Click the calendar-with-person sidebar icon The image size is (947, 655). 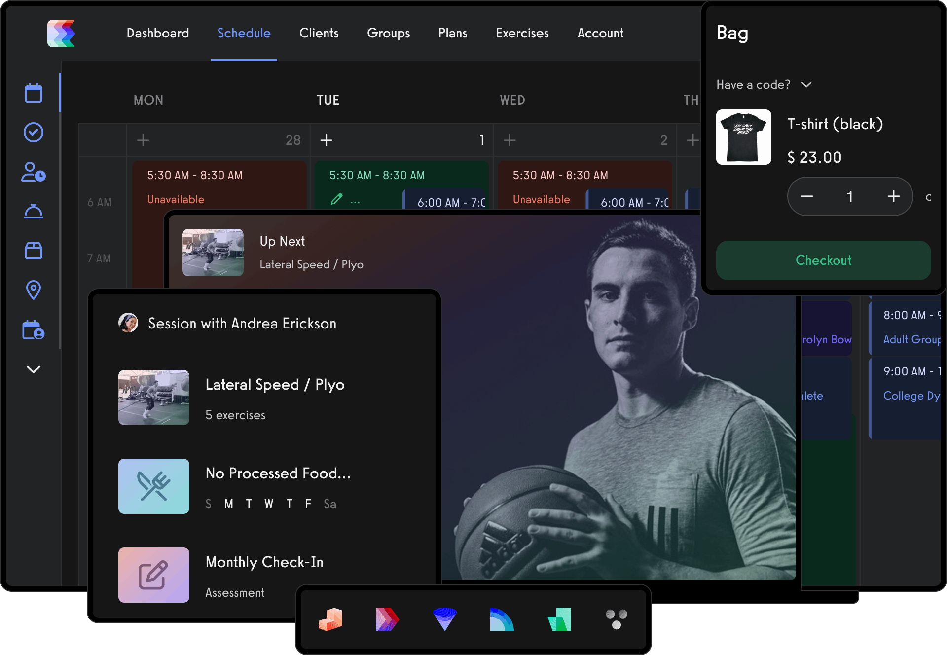[34, 330]
